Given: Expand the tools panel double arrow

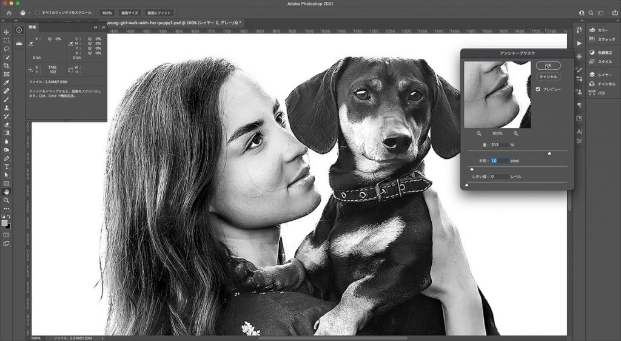Looking at the screenshot, I should [x=4, y=20].
